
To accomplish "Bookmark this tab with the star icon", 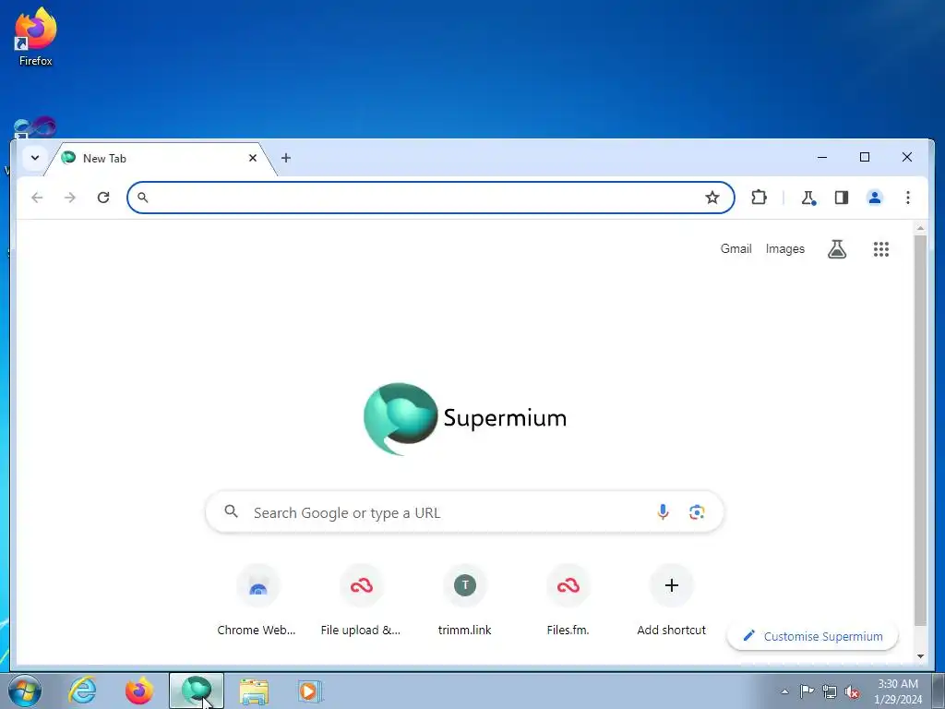I will pos(712,198).
